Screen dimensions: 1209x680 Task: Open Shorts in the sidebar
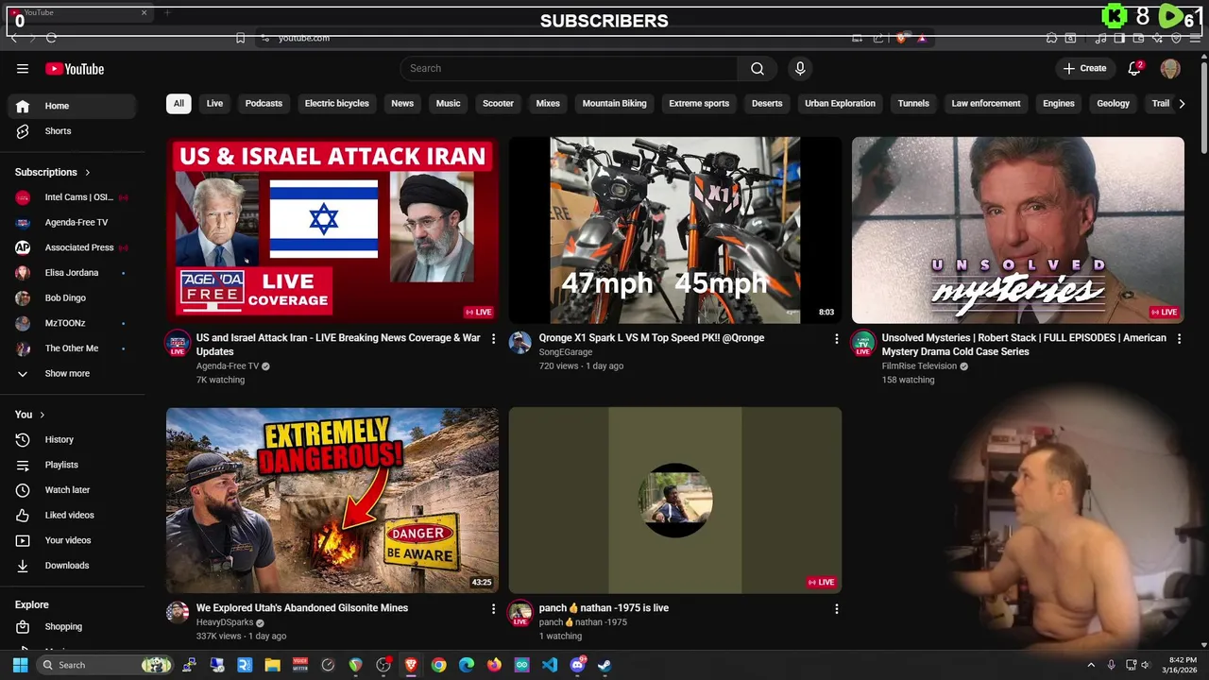click(74, 131)
